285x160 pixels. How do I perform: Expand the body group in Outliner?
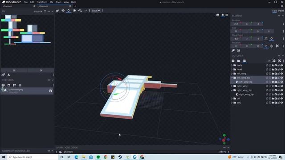[232, 65]
